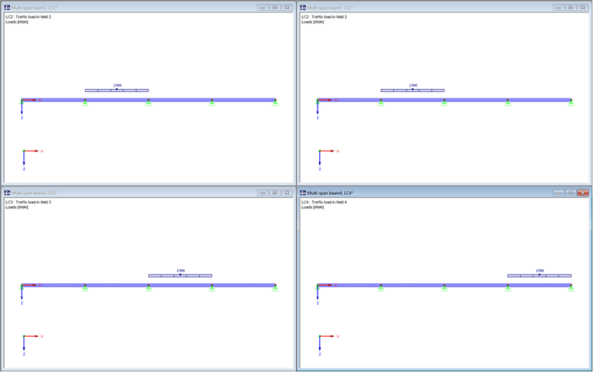Viewport: 593px width, 372px height.
Task: Select the middle support in beam3 window
Action: click(148, 288)
